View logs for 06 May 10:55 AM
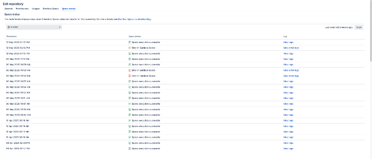The width and height of the screenshot is (372, 159). (x=288, y=81)
